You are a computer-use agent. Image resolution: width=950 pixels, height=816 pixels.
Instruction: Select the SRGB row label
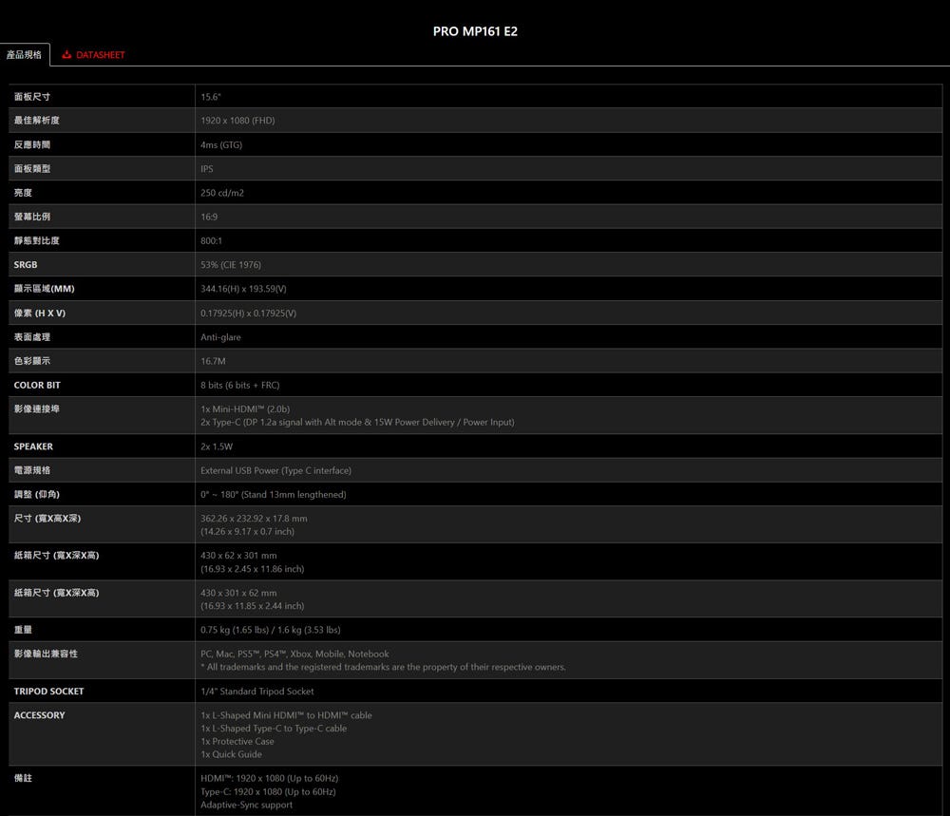tap(26, 265)
